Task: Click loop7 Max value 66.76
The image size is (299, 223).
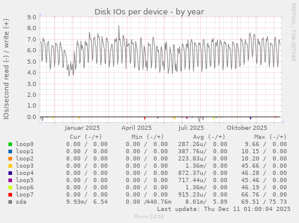Action: [x=250, y=195]
